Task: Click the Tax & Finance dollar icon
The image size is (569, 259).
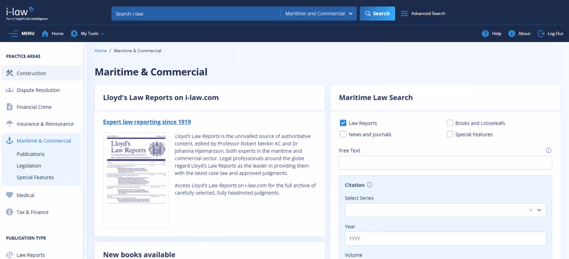Action: pyautogui.click(x=10, y=212)
